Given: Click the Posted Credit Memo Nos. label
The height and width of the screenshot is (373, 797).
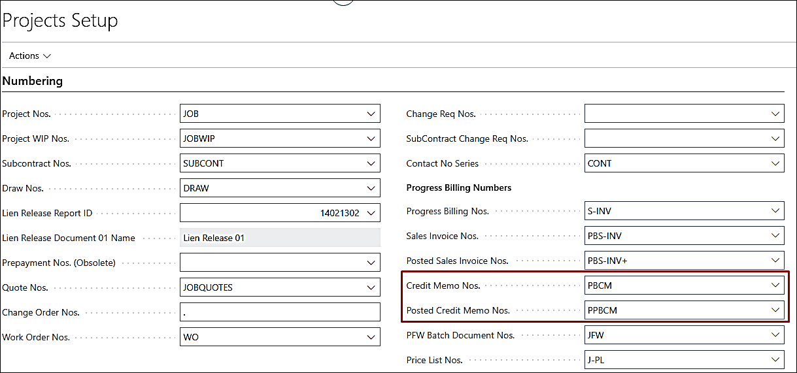Looking at the screenshot, I should click(458, 310).
